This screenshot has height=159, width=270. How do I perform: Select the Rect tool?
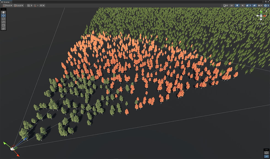pos(4,25)
